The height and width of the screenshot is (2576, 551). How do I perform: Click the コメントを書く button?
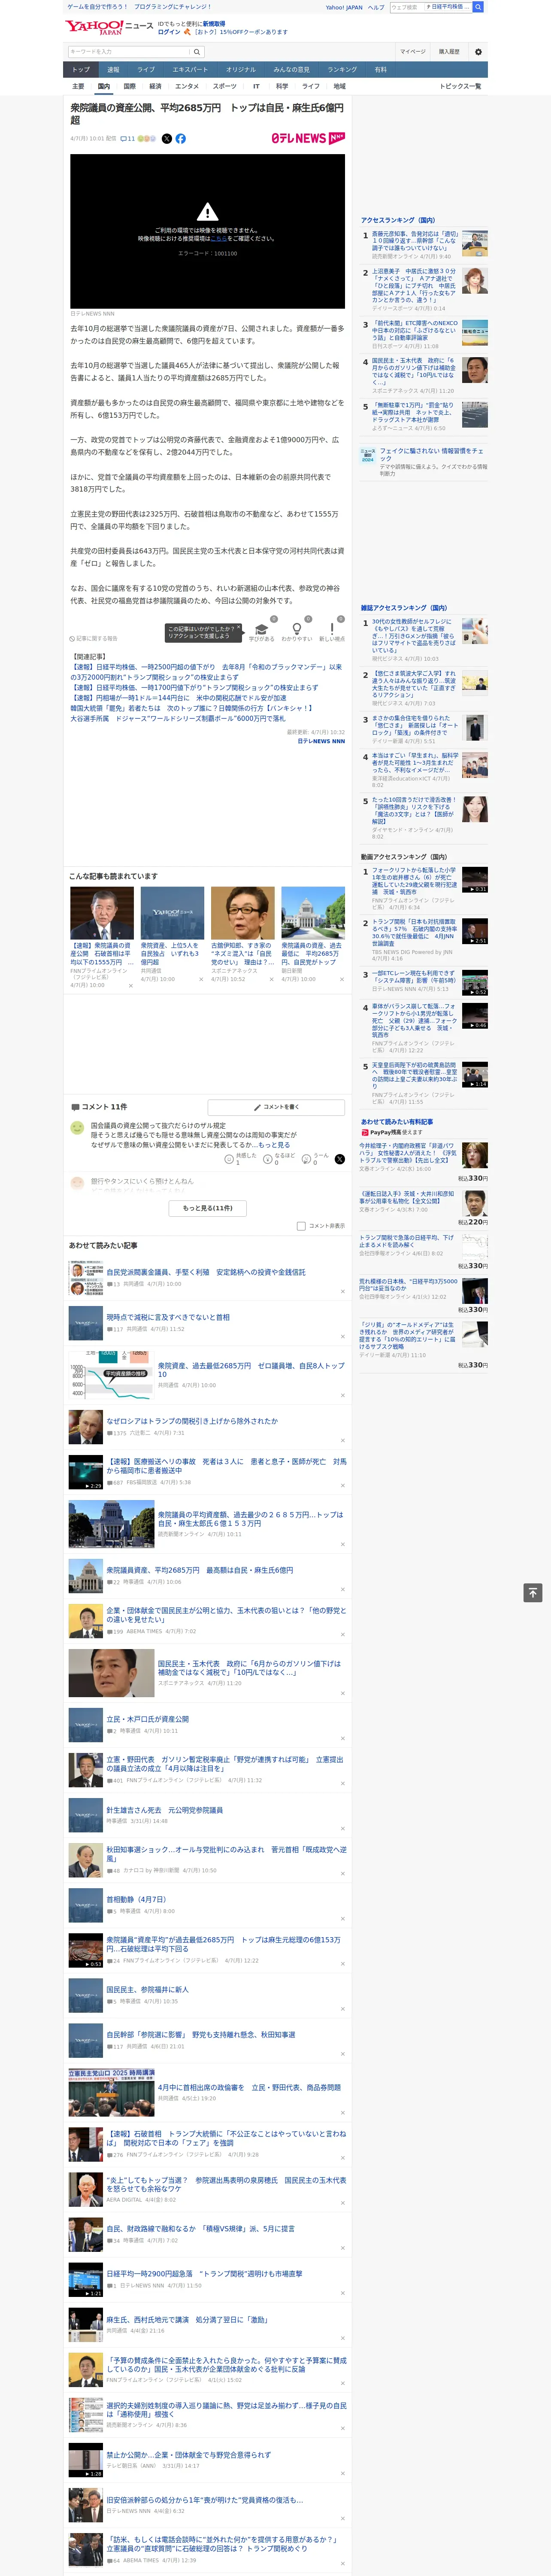(277, 1107)
